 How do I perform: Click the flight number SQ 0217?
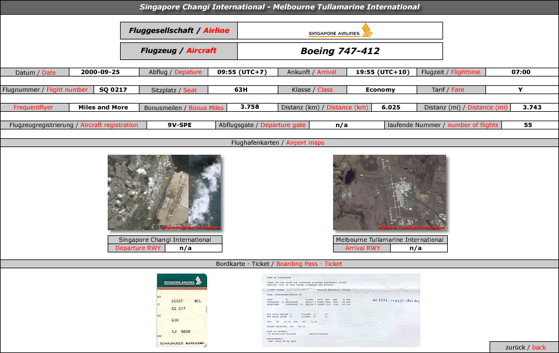pyautogui.click(x=113, y=90)
